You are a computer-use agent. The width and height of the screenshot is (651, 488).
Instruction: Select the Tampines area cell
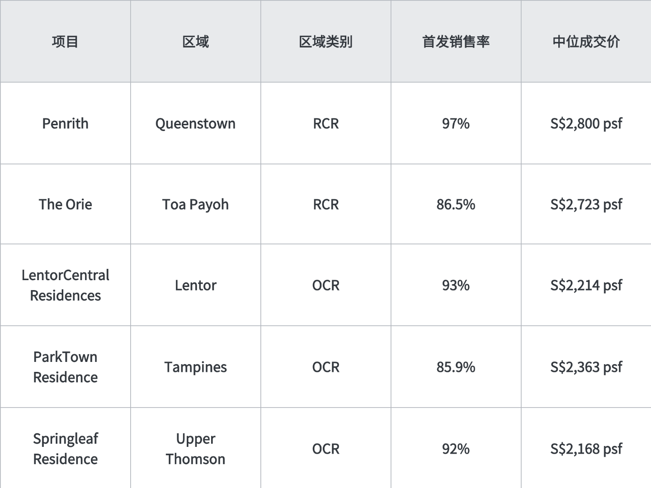(195, 367)
